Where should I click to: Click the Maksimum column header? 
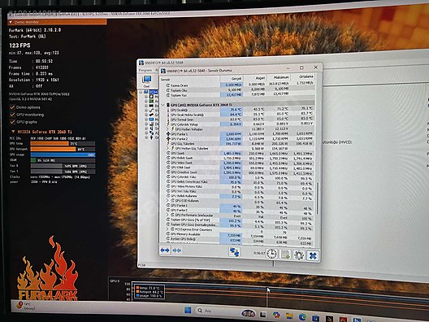[279, 77]
